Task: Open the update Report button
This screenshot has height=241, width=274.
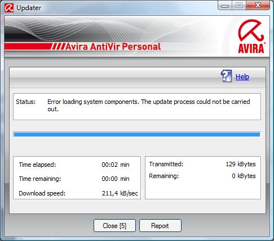Action: pyautogui.click(x=160, y=226)
